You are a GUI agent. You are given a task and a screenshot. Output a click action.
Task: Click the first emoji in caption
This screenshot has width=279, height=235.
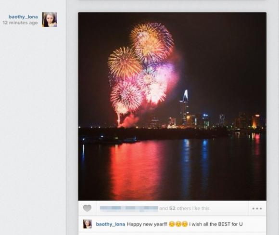click(x=172, y=224)
